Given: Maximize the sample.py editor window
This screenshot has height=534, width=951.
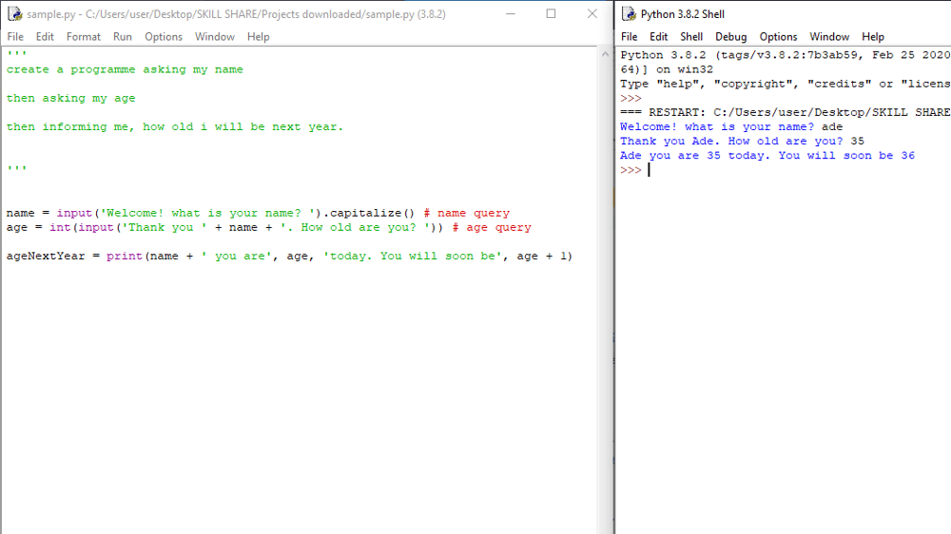Looking at the screenshot, I should click(551, 14).
